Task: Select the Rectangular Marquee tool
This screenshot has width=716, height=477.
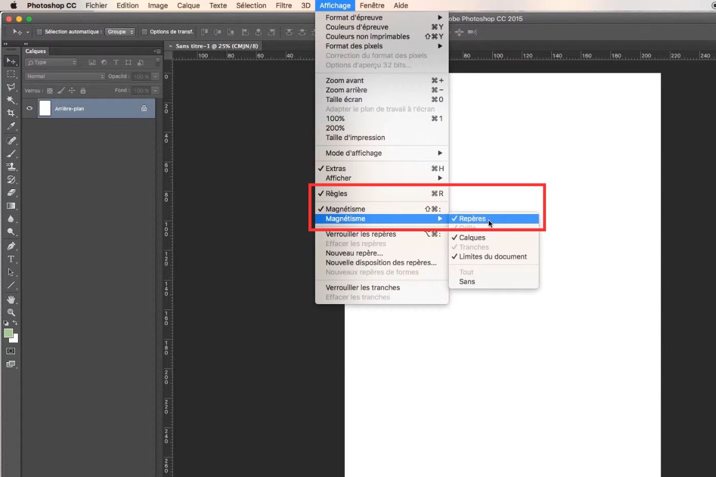Action: tap(11, 74)
